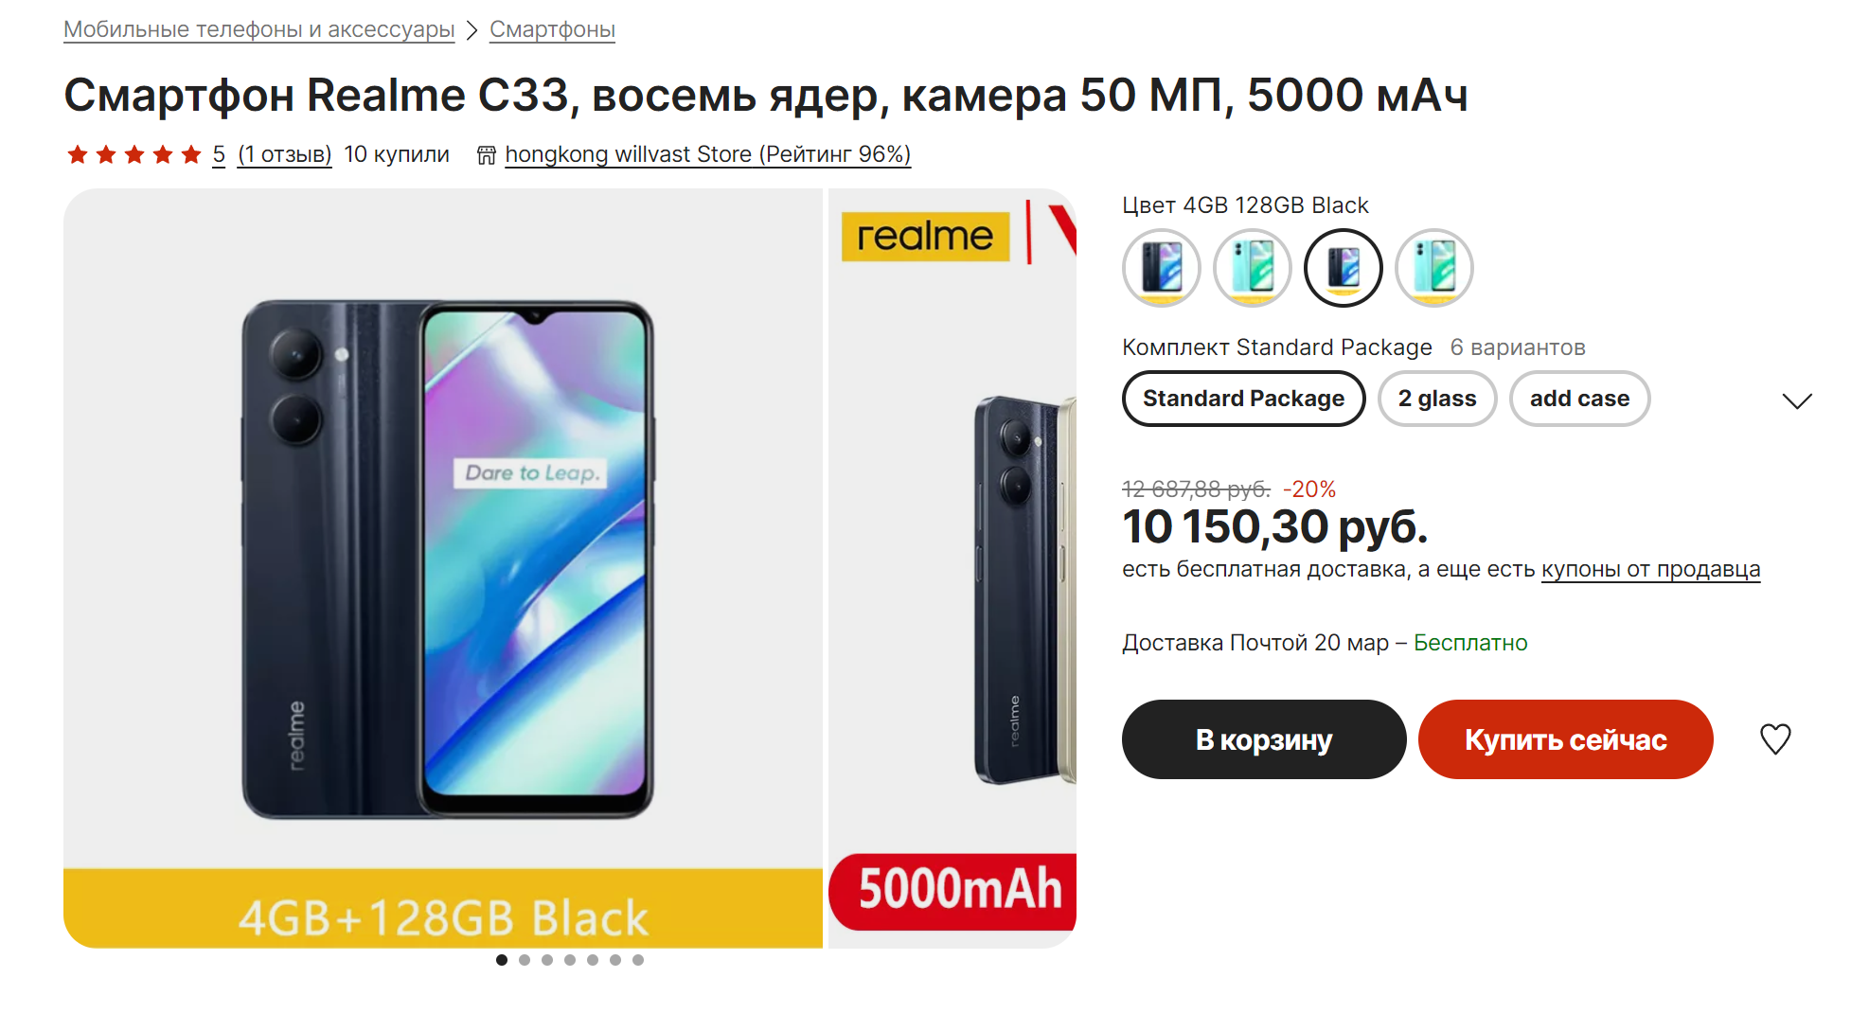Click the В корзину button
This screenshot has height=1031, width=1851.
[x=1264, y=739]
